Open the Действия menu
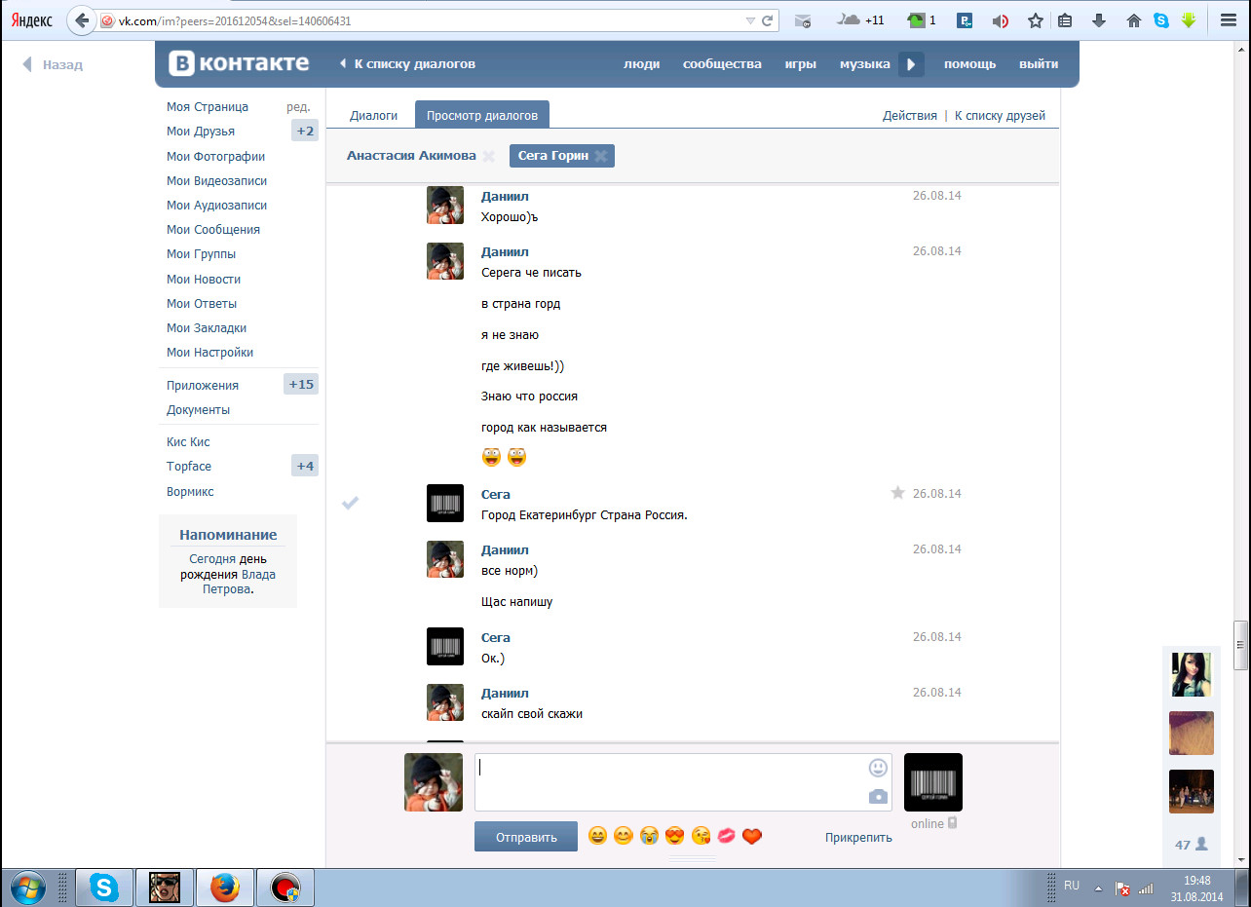 pyautogui.click(x=910, y=115)
